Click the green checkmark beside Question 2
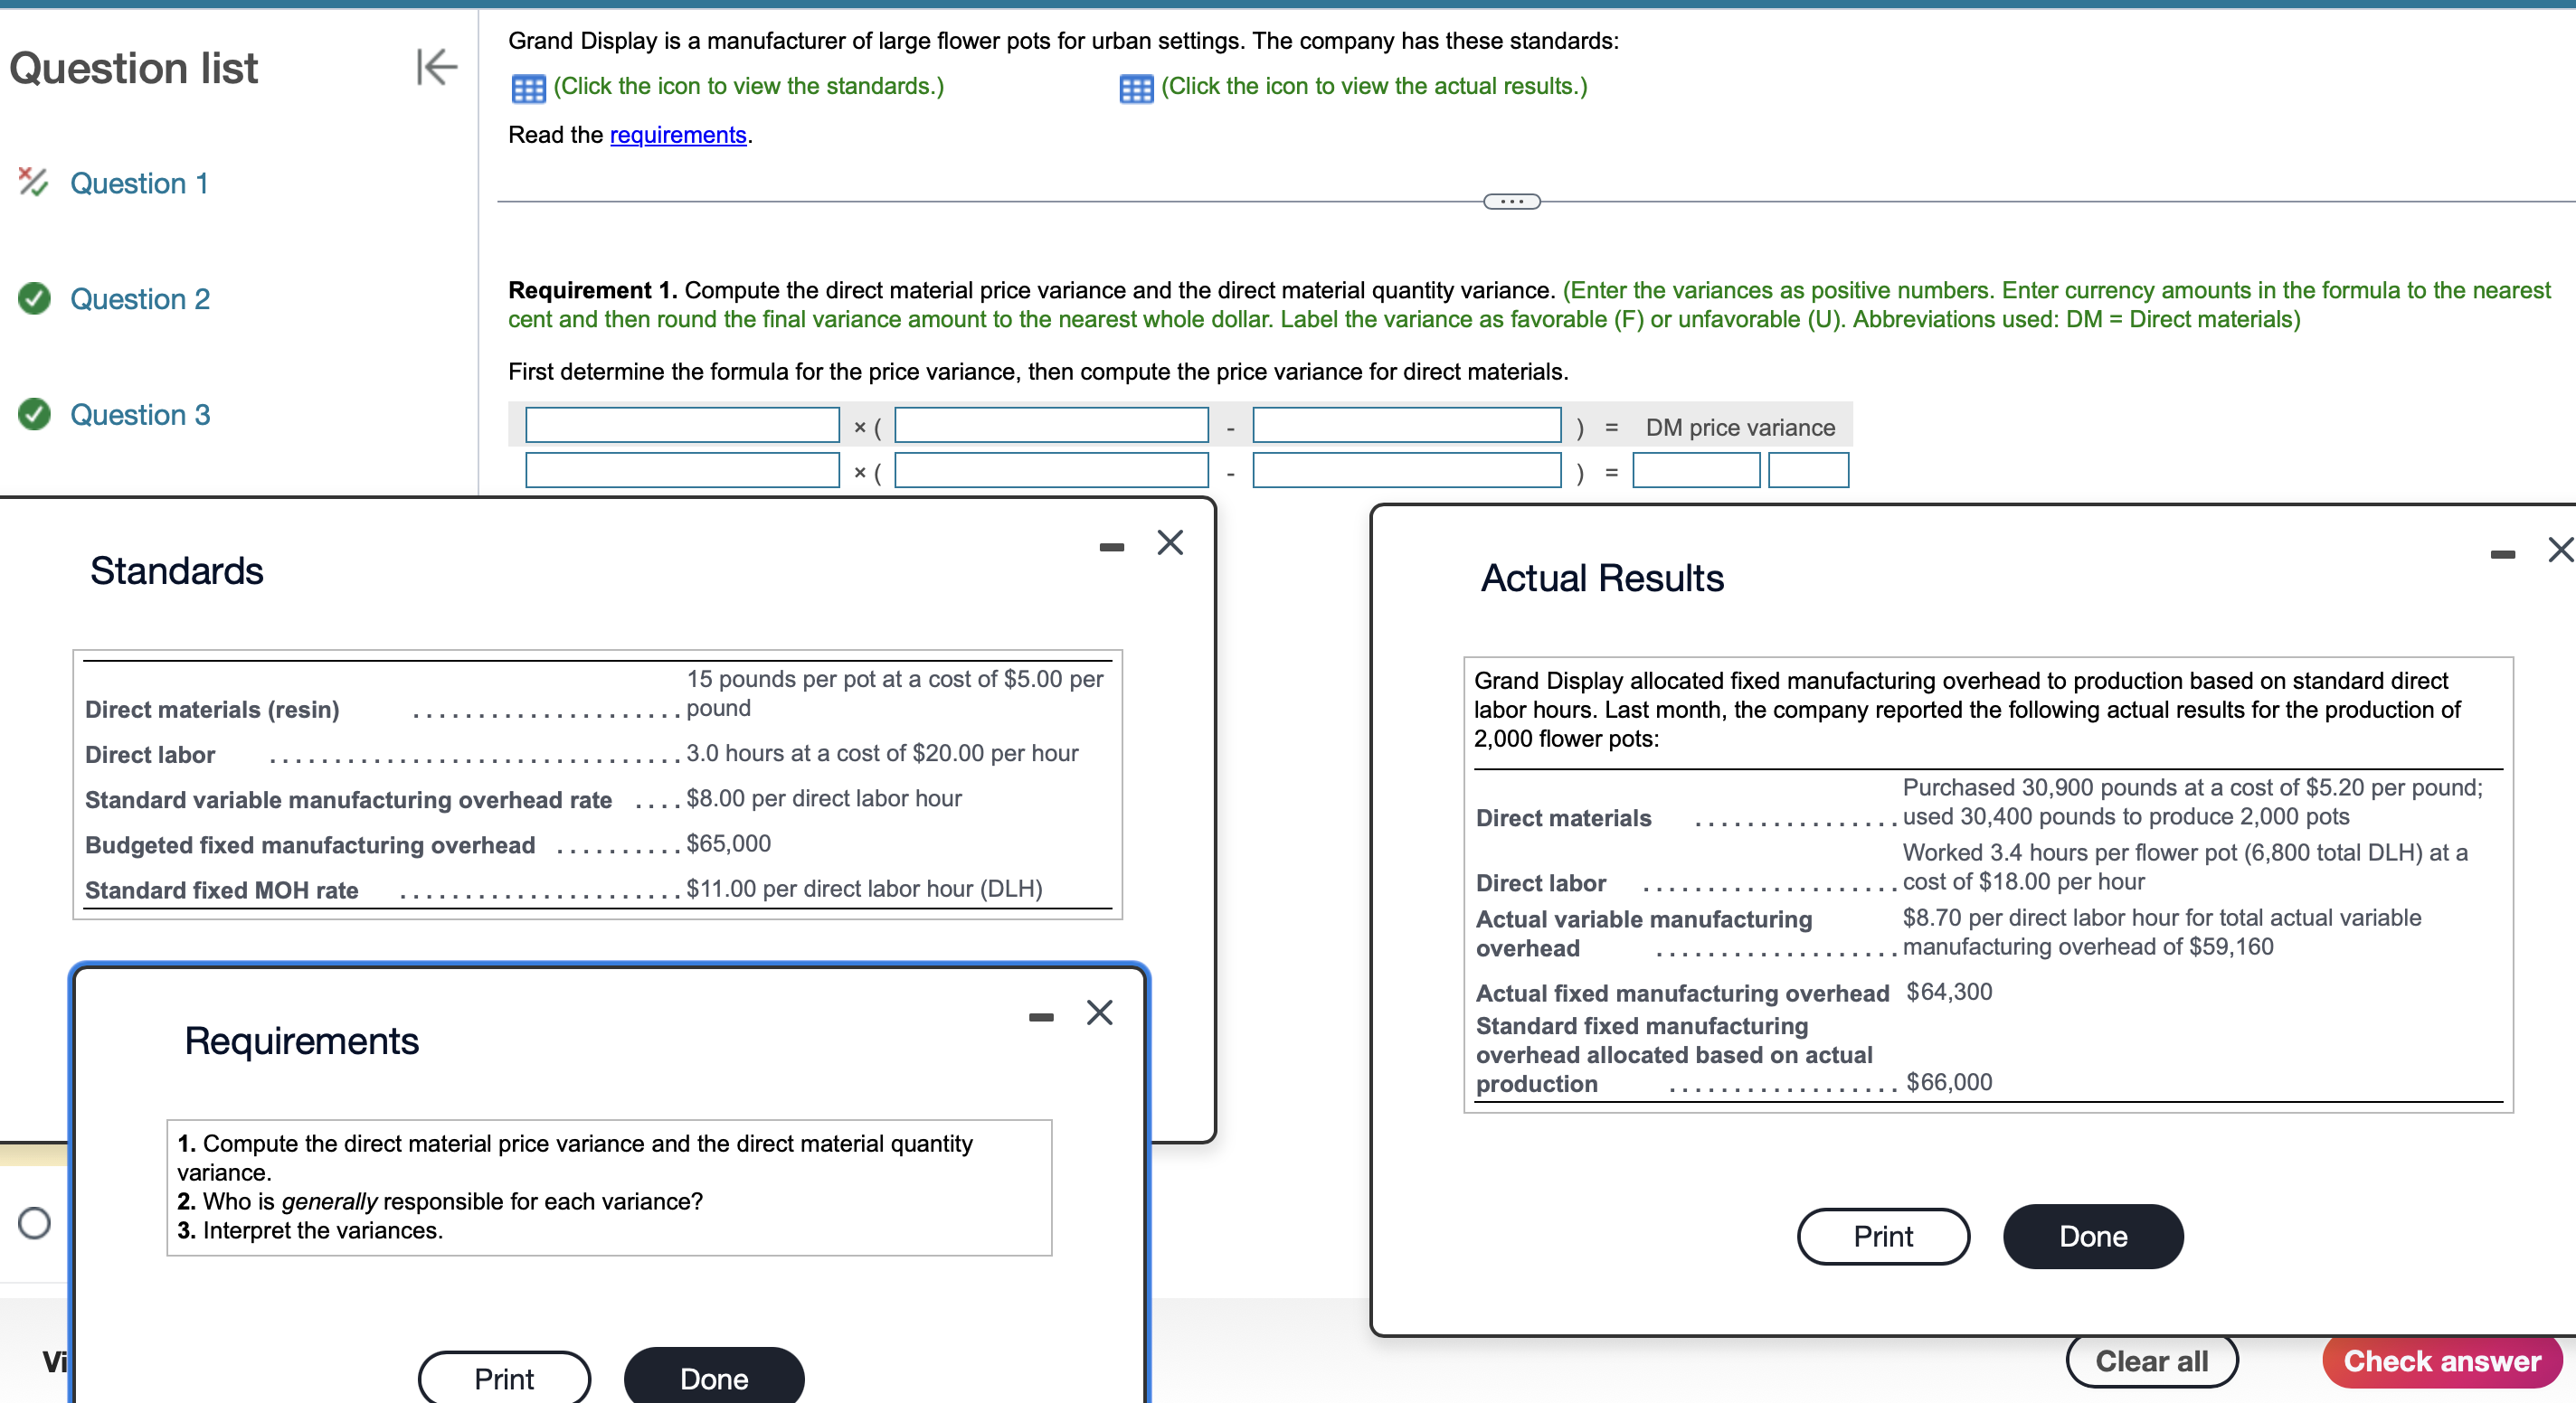The width and height of the screenshot is (2576, 1403). 34,297
